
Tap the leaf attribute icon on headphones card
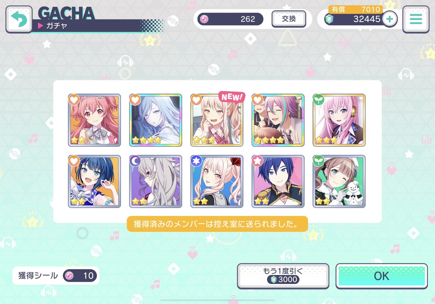(318, 100)
